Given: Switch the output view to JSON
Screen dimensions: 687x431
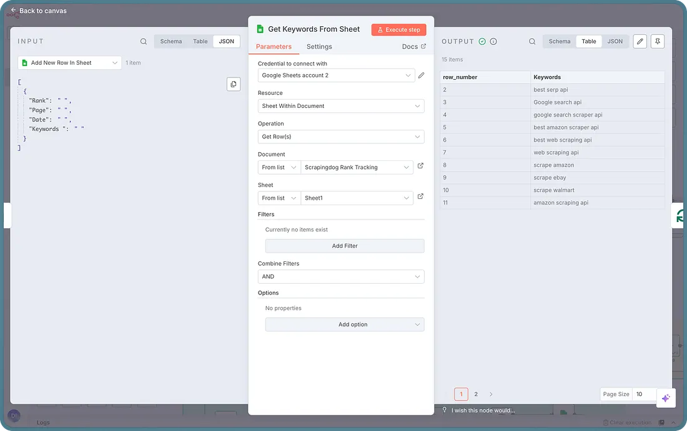Looking at the screenshot, I should pyautogui.click(x=615, y=42).
